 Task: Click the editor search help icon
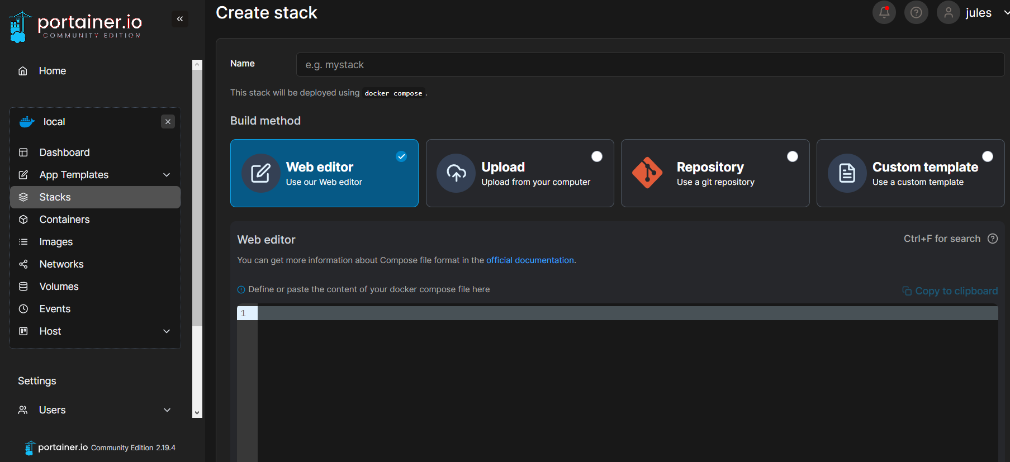pos(993,239)
